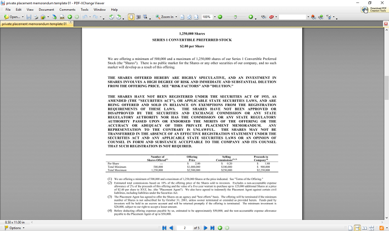This screenshot has width=389, height=231.
Task: Click the search options funnel icon
Action: point(329,17)
